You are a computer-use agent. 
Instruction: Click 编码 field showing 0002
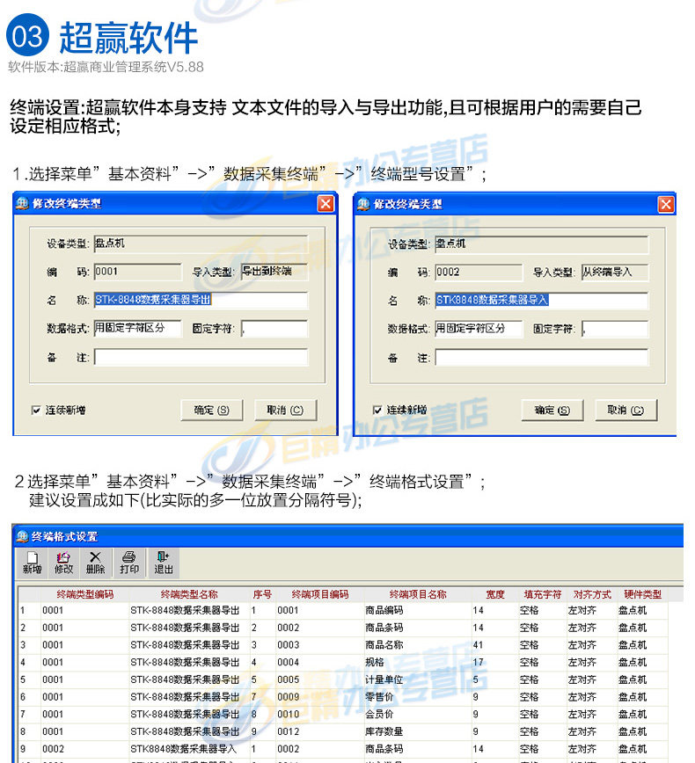[x=479, y=272]
